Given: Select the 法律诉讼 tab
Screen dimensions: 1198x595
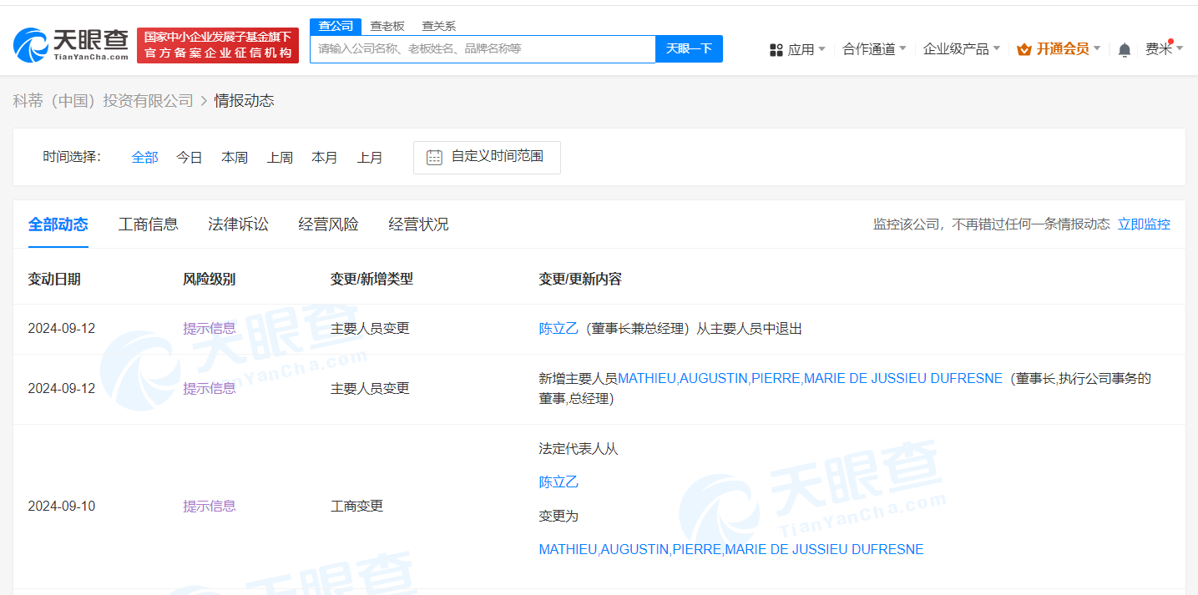Looking at the screenshot, I should (x=238, y=224).
